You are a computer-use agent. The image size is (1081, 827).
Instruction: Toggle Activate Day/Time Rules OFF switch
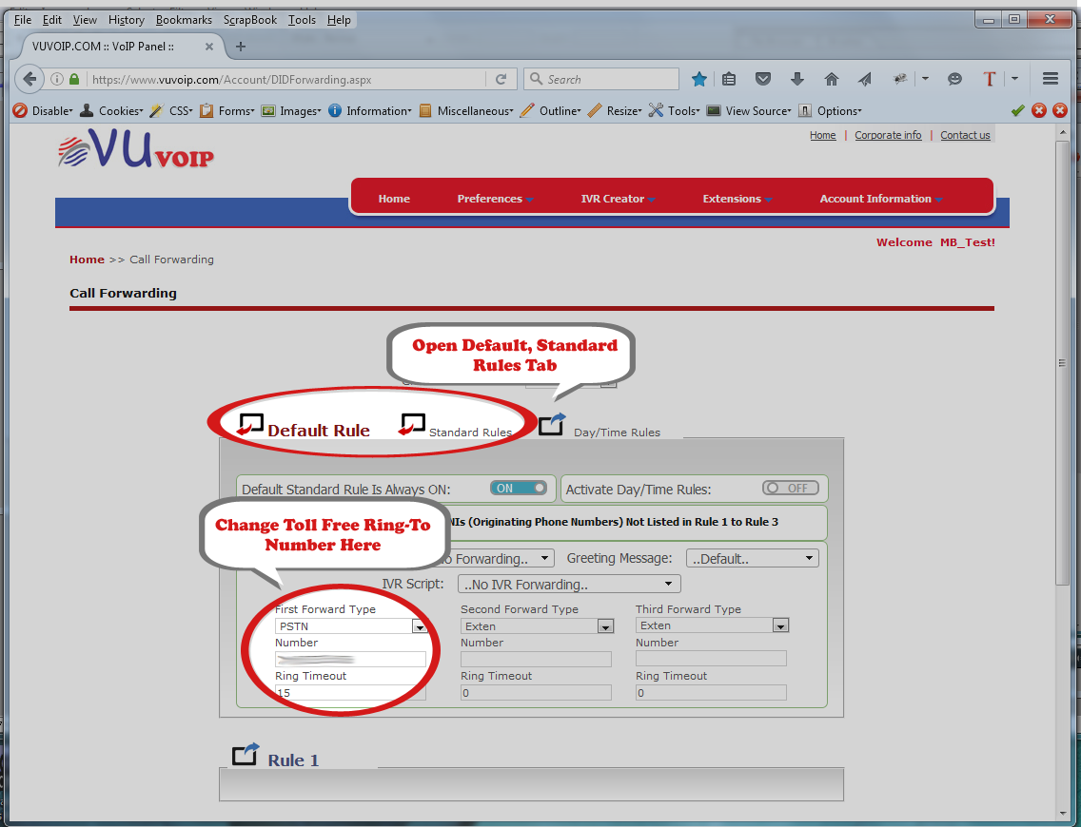point(791,489)
